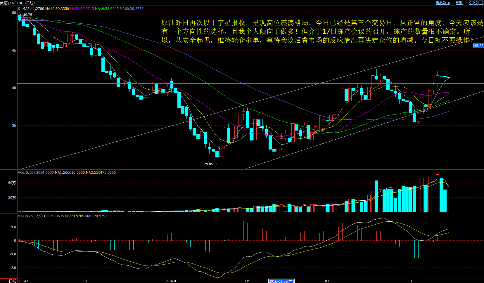Viewport: 484px width, 283px height.
Task: Click the K label before MA5
Action: click(19, 9)
